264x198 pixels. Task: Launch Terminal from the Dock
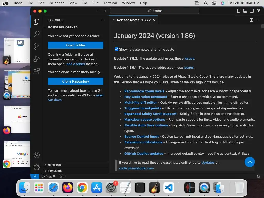pos(140,187)
